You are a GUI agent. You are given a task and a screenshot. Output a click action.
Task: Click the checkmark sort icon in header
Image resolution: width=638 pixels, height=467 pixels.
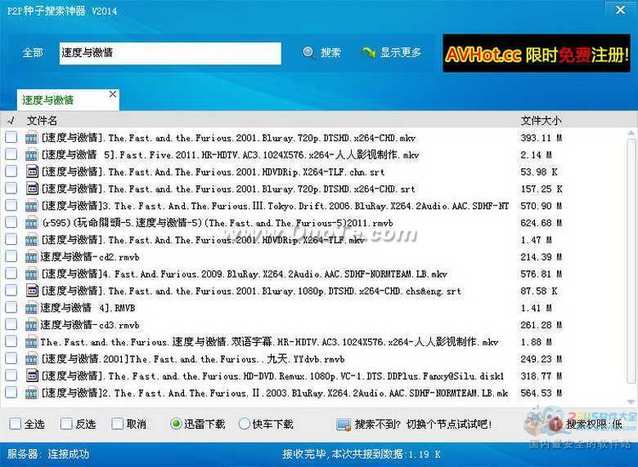[x=11, y=120]
